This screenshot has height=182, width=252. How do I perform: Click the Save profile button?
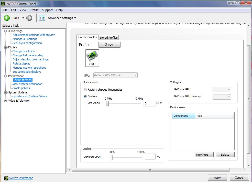pos(109,45)
